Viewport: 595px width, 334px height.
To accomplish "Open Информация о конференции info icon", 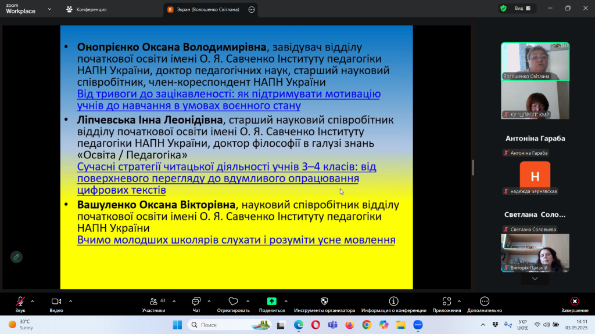I will 393,302.
